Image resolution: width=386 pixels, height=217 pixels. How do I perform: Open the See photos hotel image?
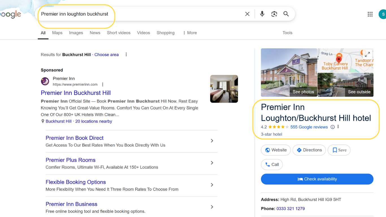point(289,72)
